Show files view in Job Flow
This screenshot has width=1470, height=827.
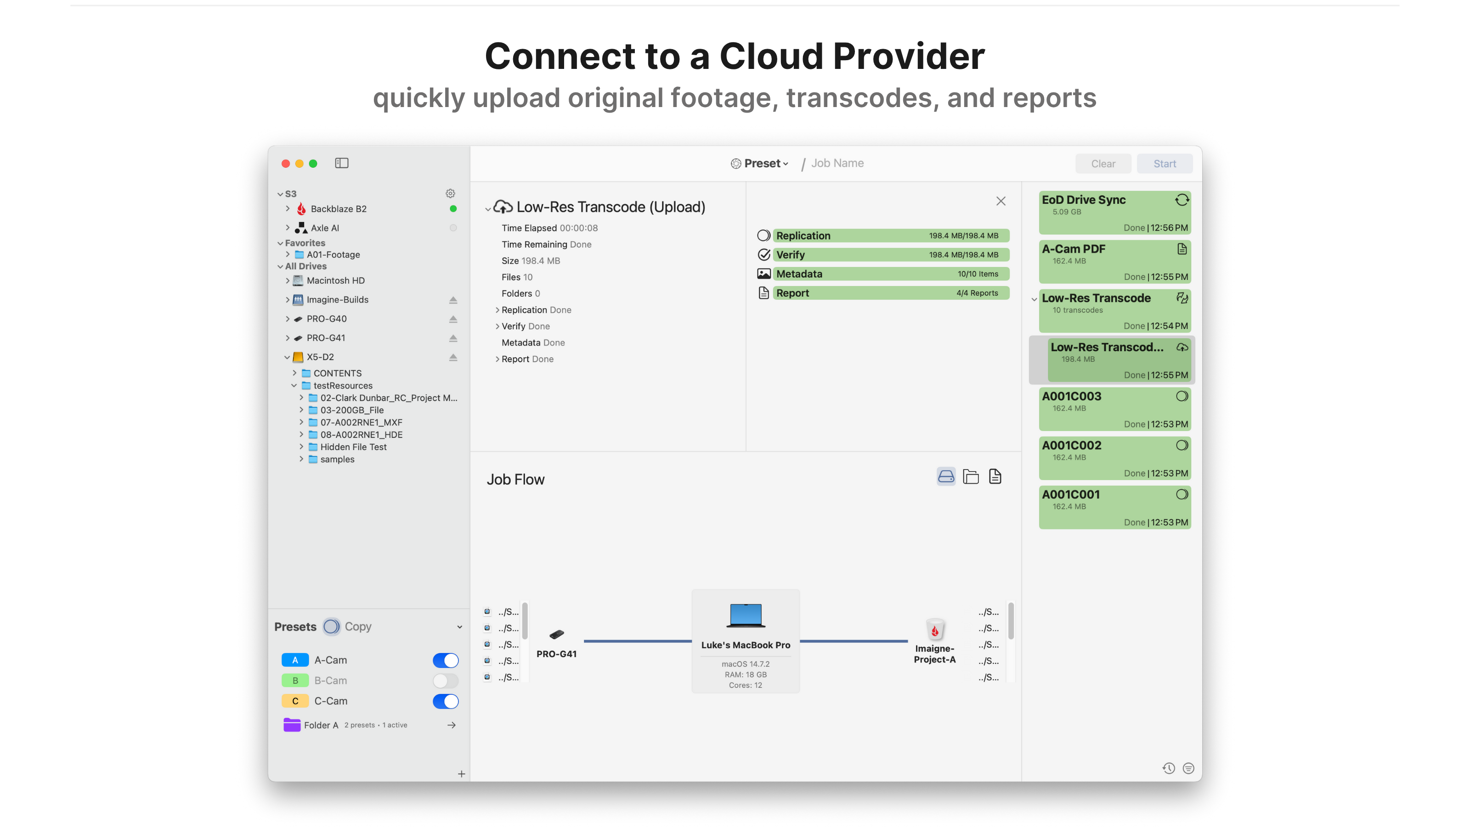click(995, 476)
